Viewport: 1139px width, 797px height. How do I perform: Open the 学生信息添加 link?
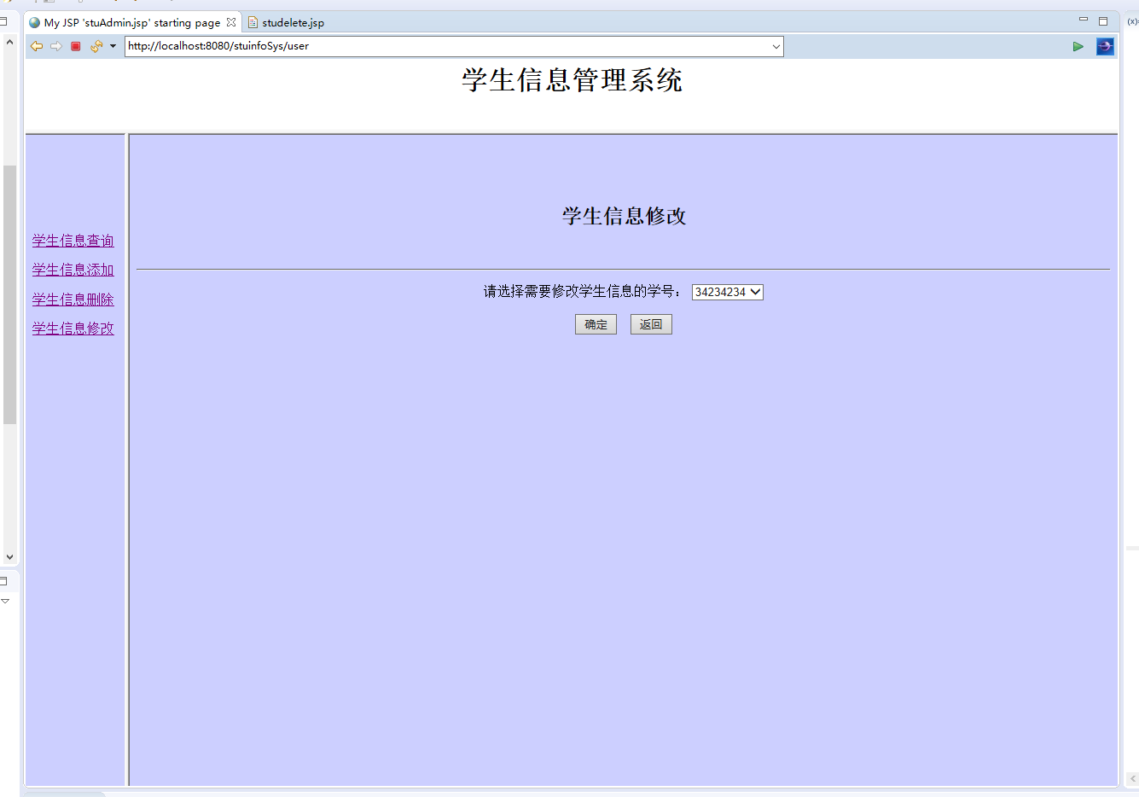(73, 270)
